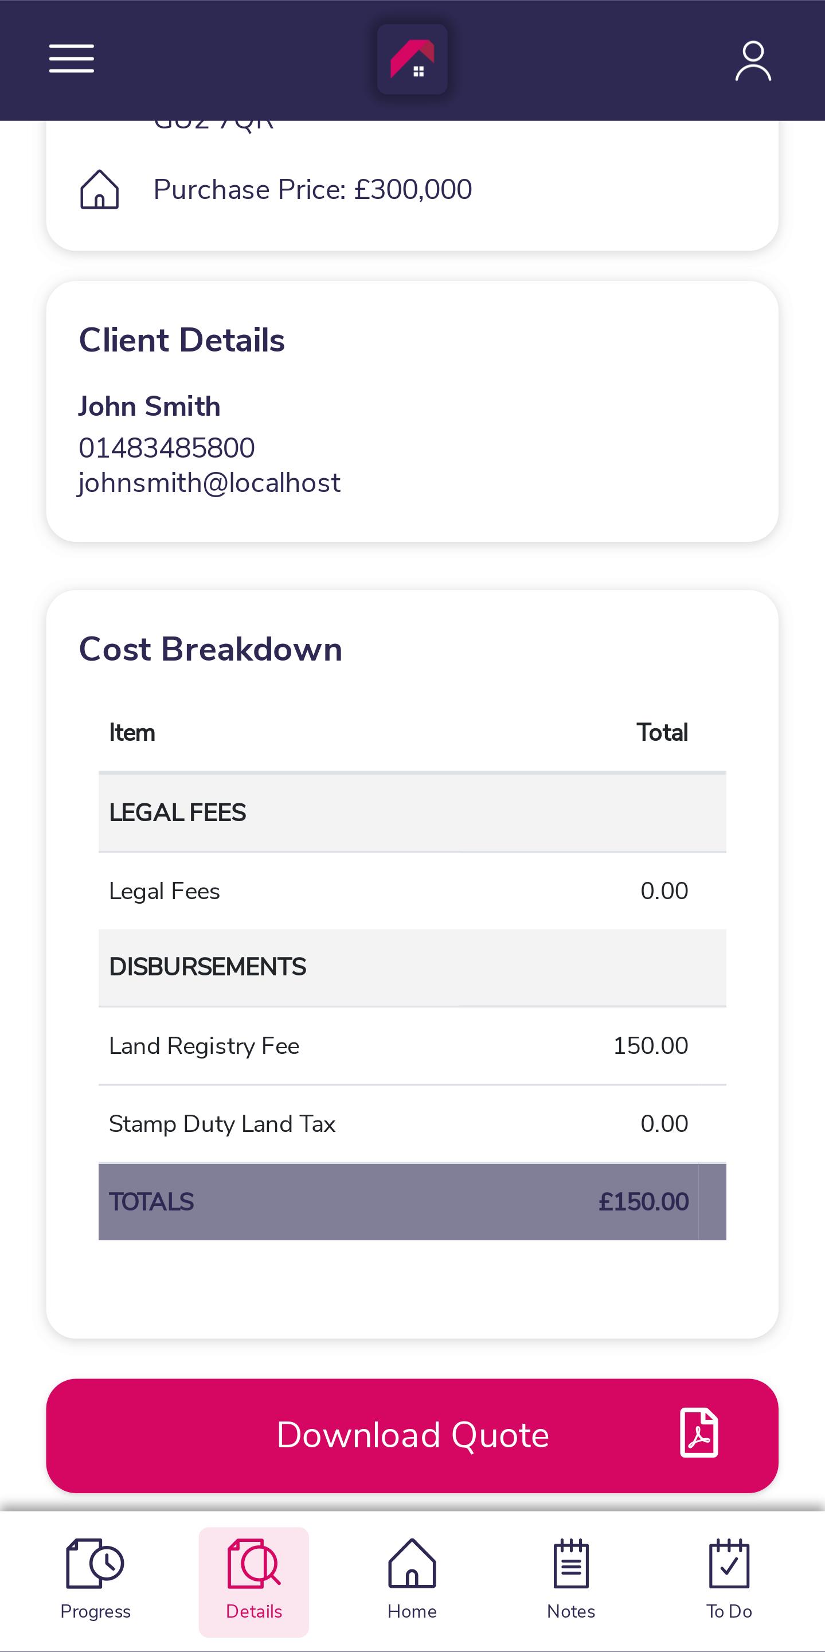Click the Purchase Price £300,000 text

pyautogui.click(x=313, y=190)
